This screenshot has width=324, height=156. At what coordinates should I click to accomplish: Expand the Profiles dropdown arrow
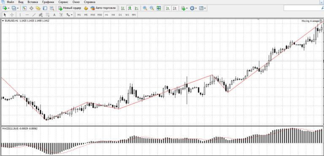(x=18, y=8)
